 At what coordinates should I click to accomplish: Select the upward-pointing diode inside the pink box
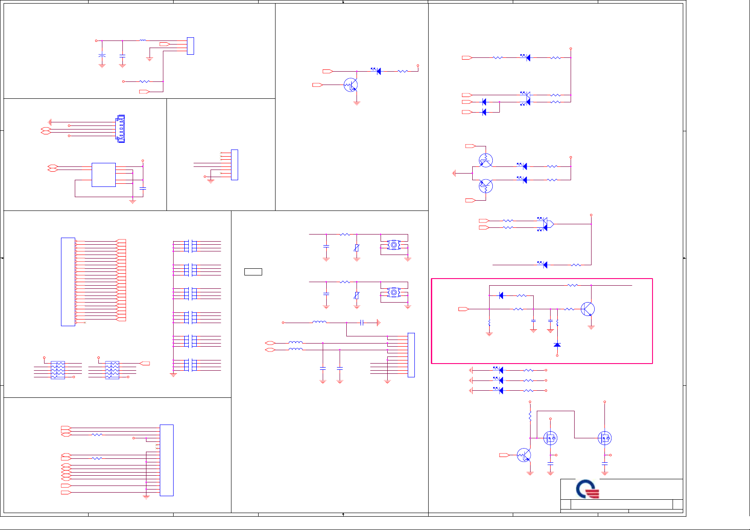coord(557,344)
